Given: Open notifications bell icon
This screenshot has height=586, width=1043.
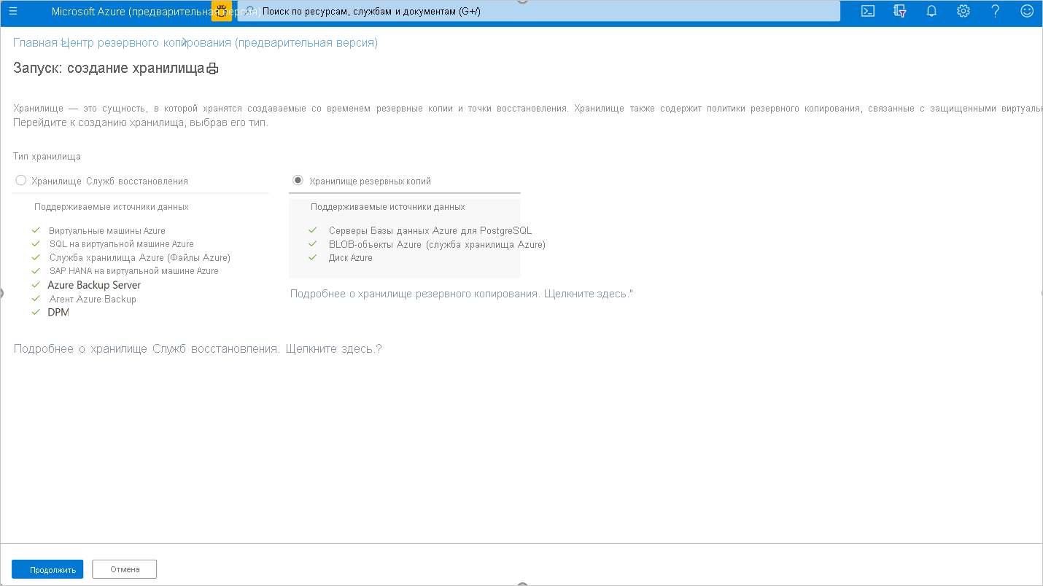Looking at the screenshot, I should point(931,11).
